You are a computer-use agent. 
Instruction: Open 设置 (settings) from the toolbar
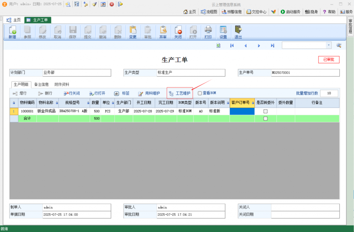click(223, 32)
